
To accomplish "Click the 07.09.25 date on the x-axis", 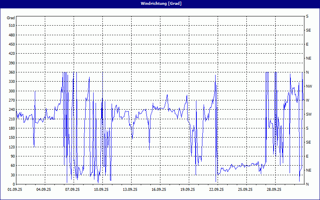I will tap(72, 190).
